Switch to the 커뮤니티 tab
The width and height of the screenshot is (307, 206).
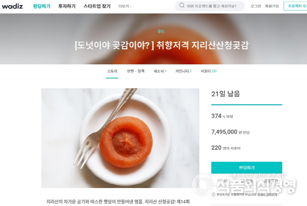pyautogui.click(x=183, y=71)
